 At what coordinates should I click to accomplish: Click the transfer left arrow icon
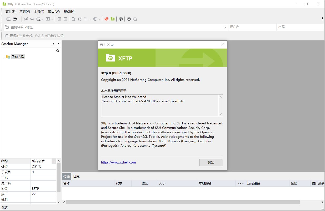(59, 19)
